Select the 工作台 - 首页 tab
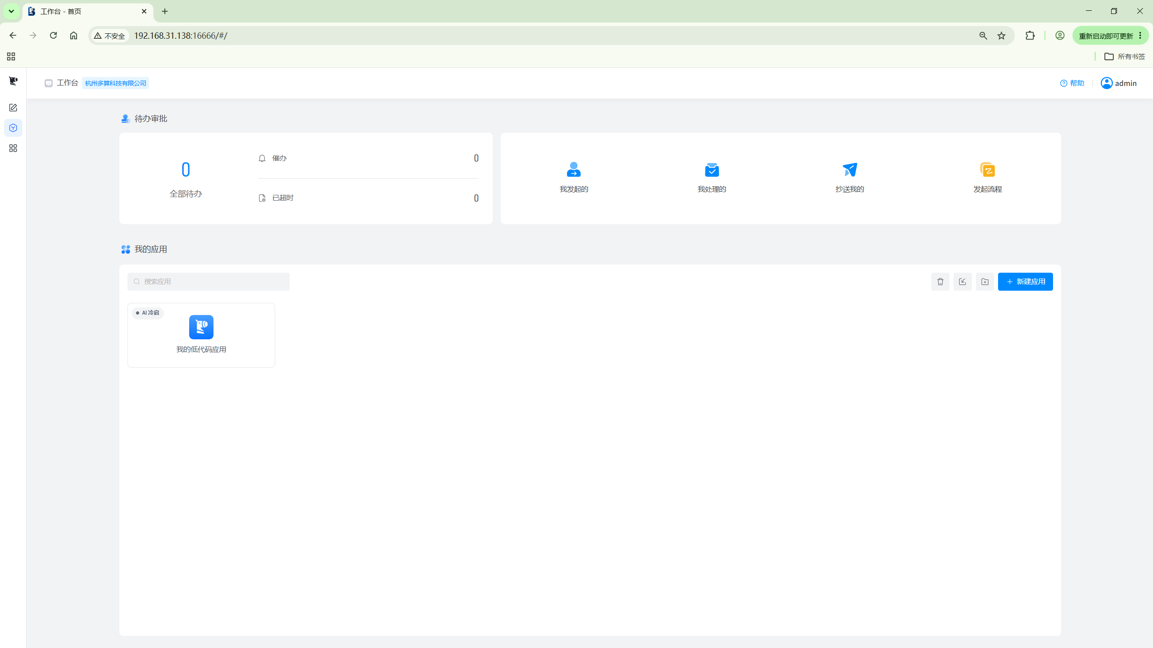The width and height of the screenshot is (1153, 648). click(x=88, y=11)
